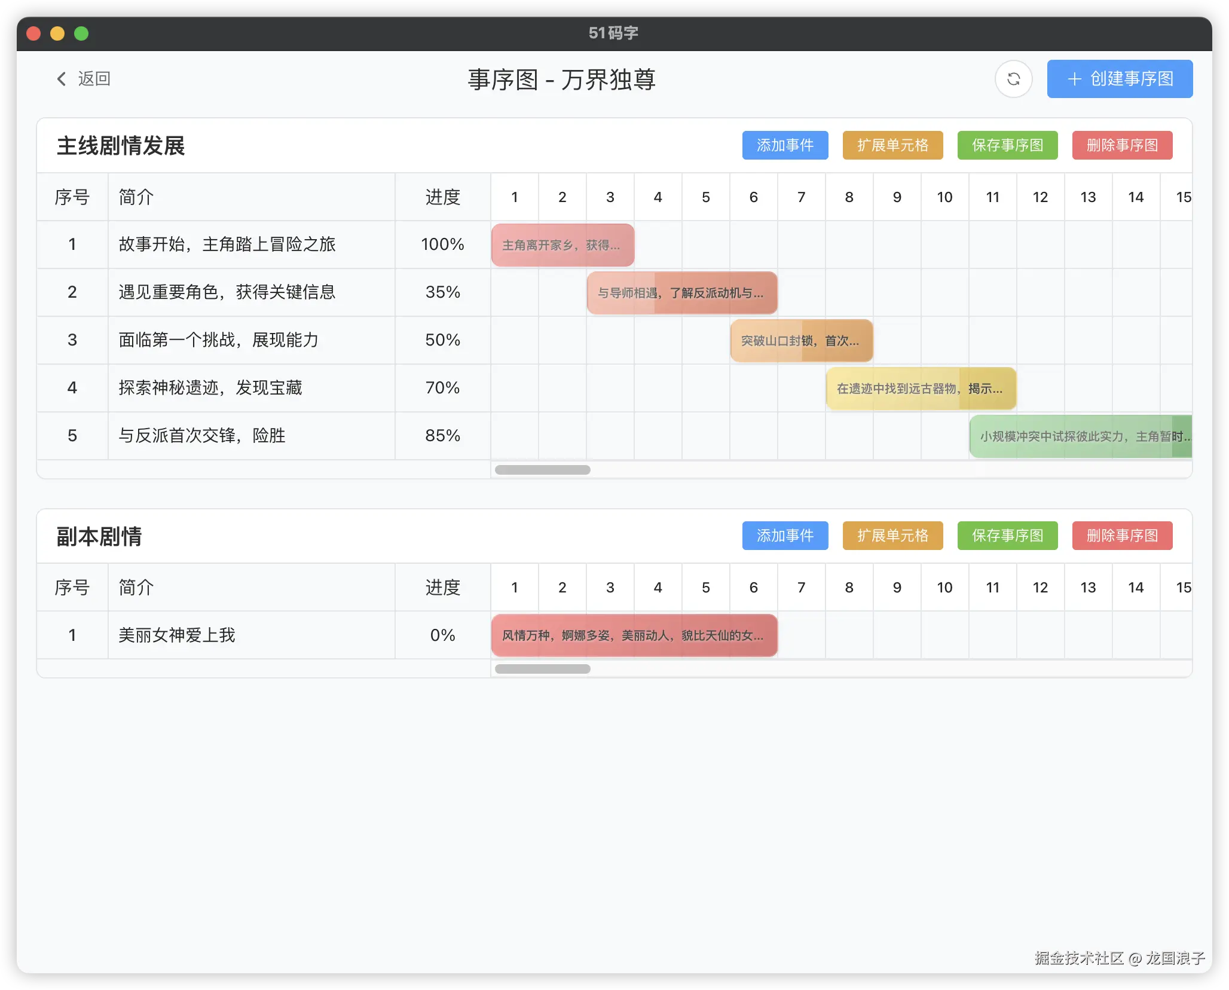Add an event to 主线剧情发展
The height and width of the screenshot is (990, 1229).
pos(785,145)
